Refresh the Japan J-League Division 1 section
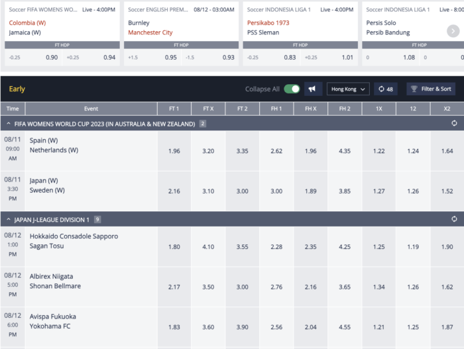The height and width of the screenshot is (349, 464). click(454, 219)
